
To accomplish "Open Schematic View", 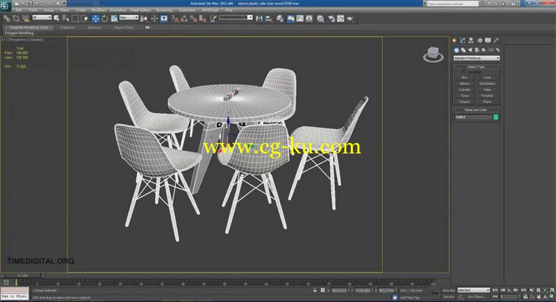I will coord(309,19).
